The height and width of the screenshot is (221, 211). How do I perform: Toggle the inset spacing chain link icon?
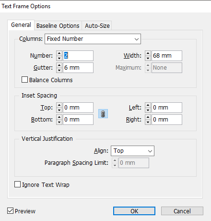coord(103,114)
